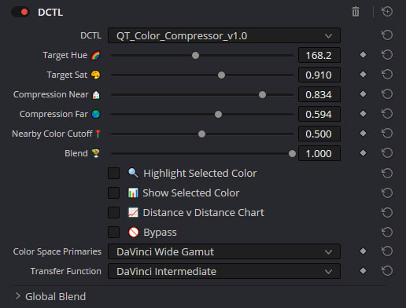406x308 pixels.
Task: Add keyframe for Compression Near
Action: (x=363, y=94)
